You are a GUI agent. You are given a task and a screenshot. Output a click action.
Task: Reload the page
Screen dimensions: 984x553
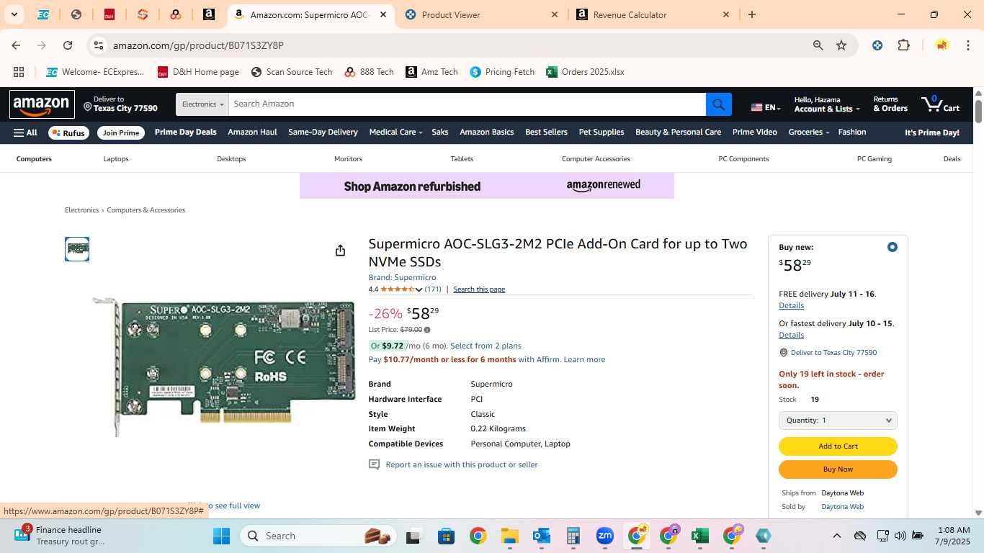pos(68,45)
